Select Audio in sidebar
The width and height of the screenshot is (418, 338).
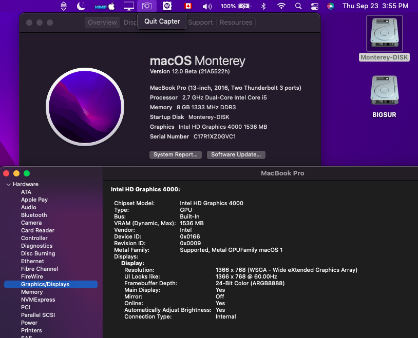29,207
